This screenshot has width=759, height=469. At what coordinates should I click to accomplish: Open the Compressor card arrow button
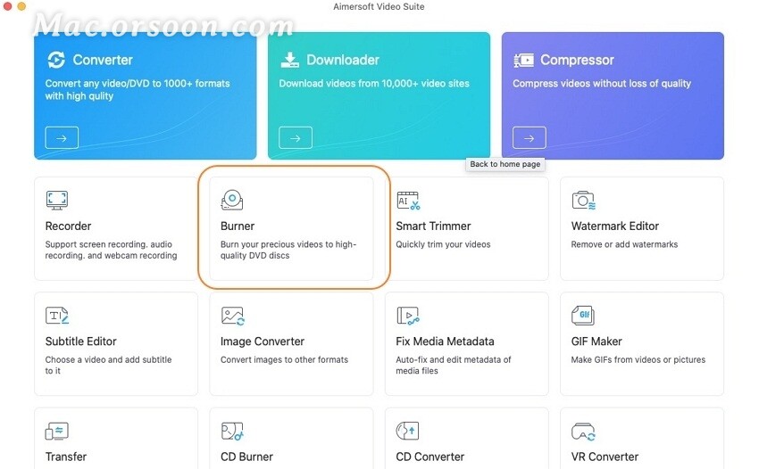(x=530, y=138)
